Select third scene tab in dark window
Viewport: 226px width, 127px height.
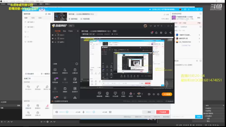click(x=70, y=31)
